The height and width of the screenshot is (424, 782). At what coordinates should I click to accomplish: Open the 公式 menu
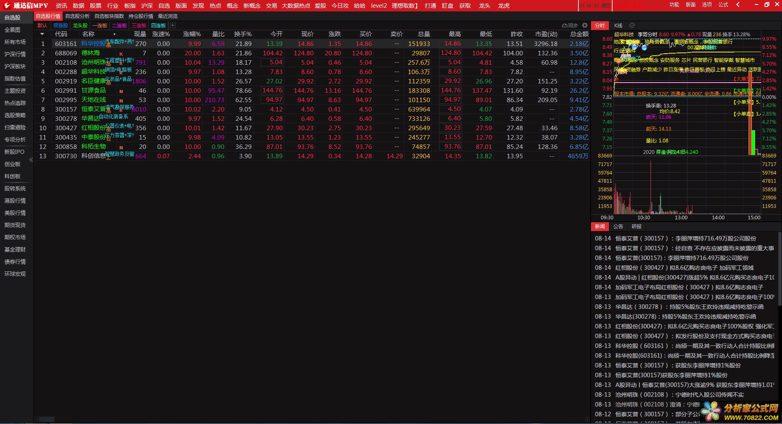(723, 5)
